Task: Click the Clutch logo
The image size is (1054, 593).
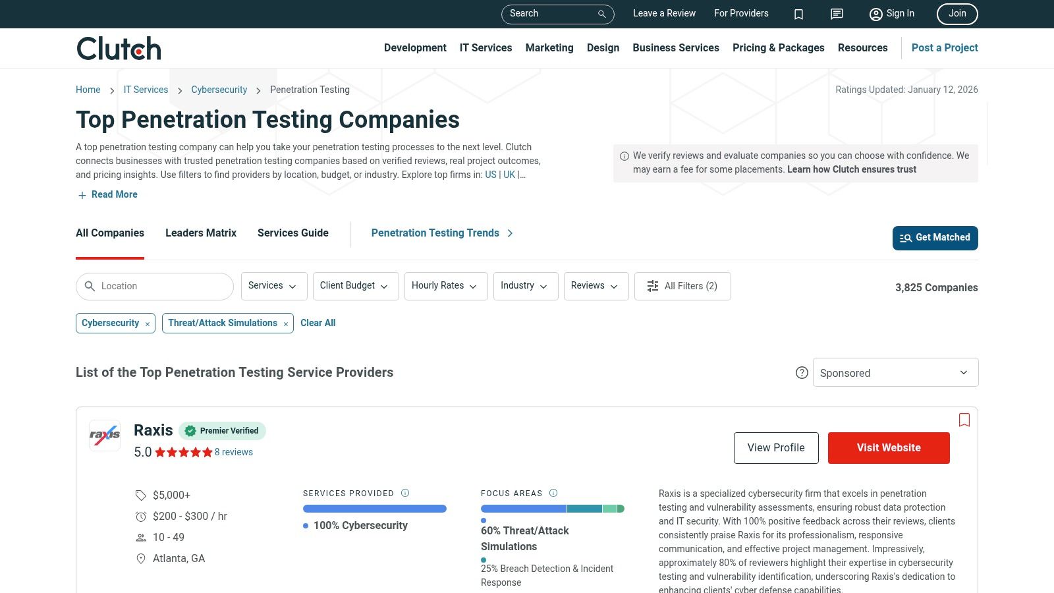Action: [118, 47]
